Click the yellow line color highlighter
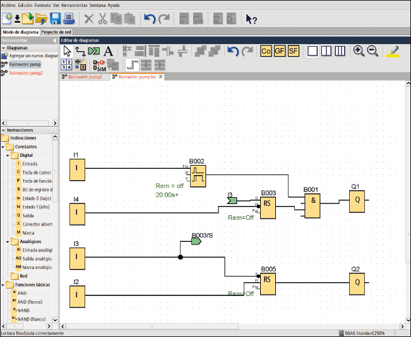The image size is (411, 337). tap(393, 51)
